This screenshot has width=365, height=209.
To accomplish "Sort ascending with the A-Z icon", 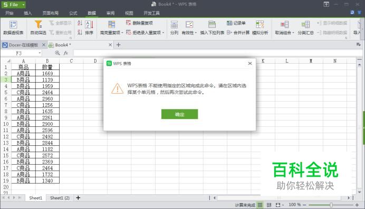I will (x=80, y=23).
